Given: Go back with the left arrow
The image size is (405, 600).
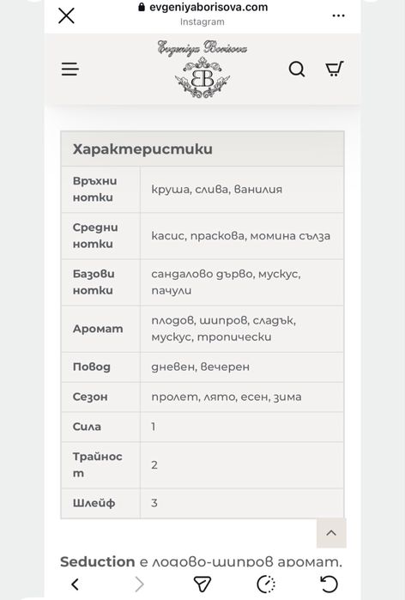Looking at the screenshot, I should (76, 584).
